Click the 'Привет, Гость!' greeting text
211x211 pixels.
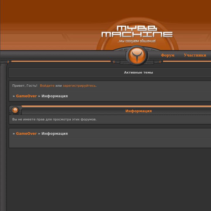(x=25, y=86)
